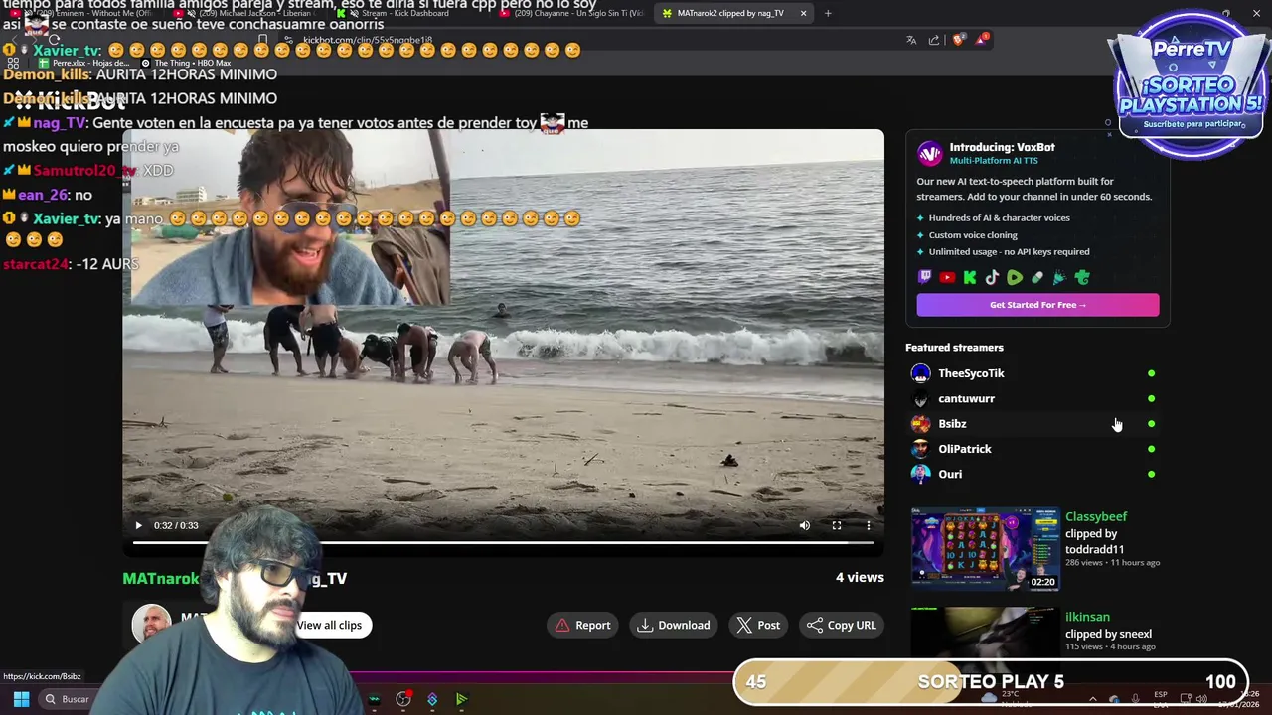This screenshot has width=1272, height=715.
Task: Click the Twitch icon in VoxBot card
Action: point(925,278)
